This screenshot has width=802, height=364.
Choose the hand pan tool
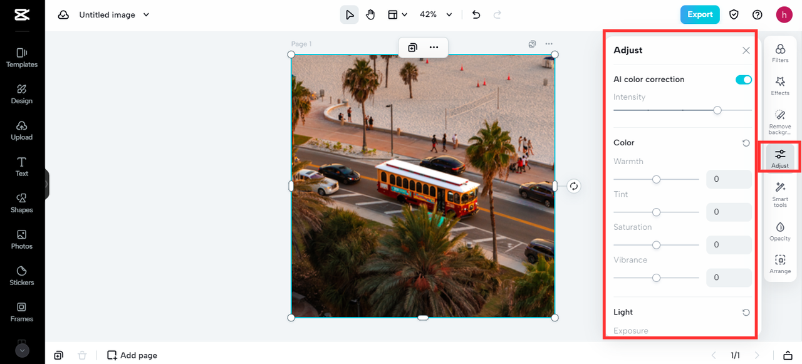coord(370,14)
